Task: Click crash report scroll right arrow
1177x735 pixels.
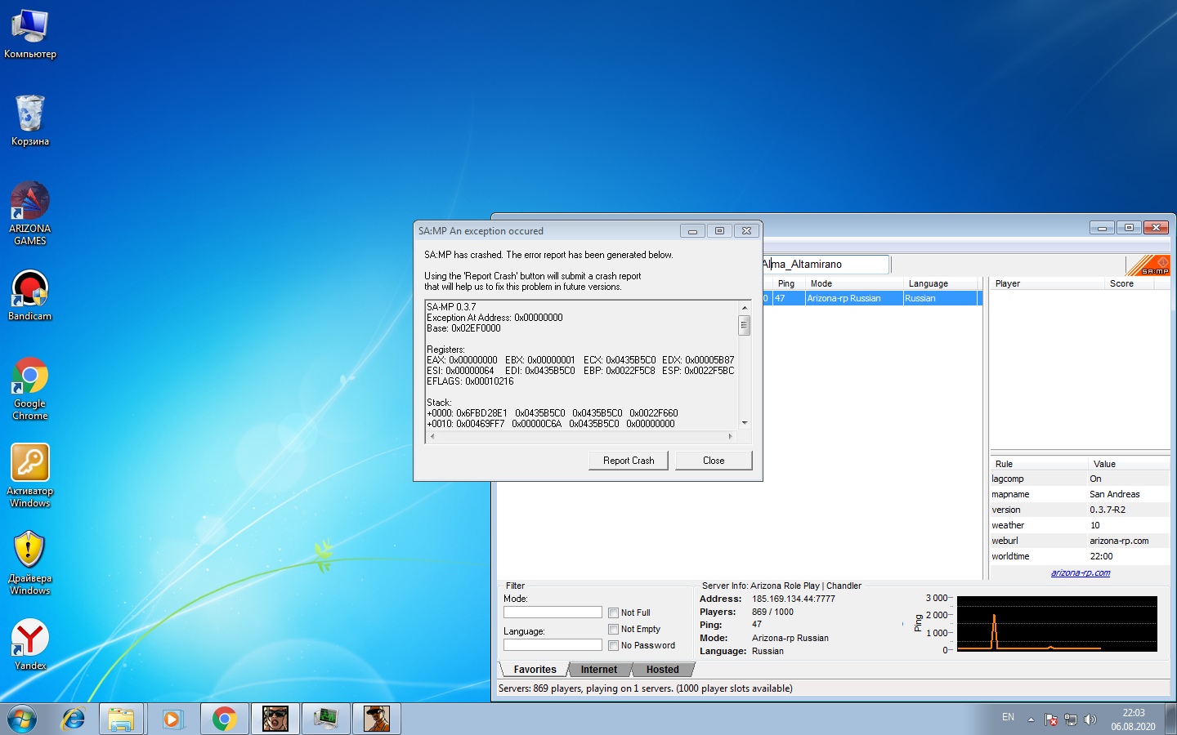Action: point(730,436)
